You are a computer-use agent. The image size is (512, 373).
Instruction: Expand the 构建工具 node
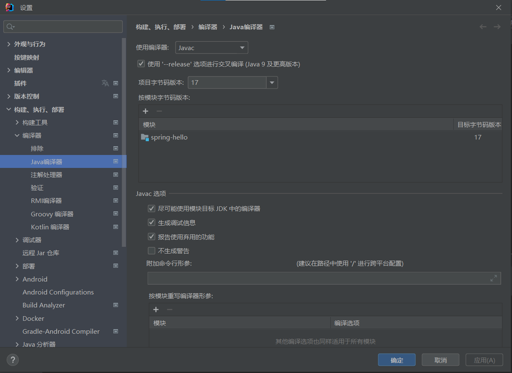click(x=17, y=122)
